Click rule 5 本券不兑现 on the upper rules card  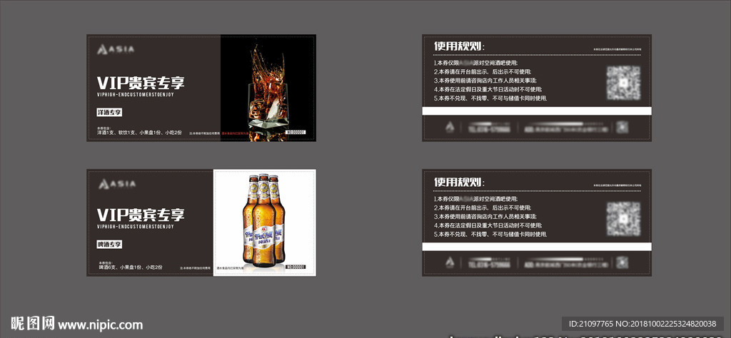(490, 98)
